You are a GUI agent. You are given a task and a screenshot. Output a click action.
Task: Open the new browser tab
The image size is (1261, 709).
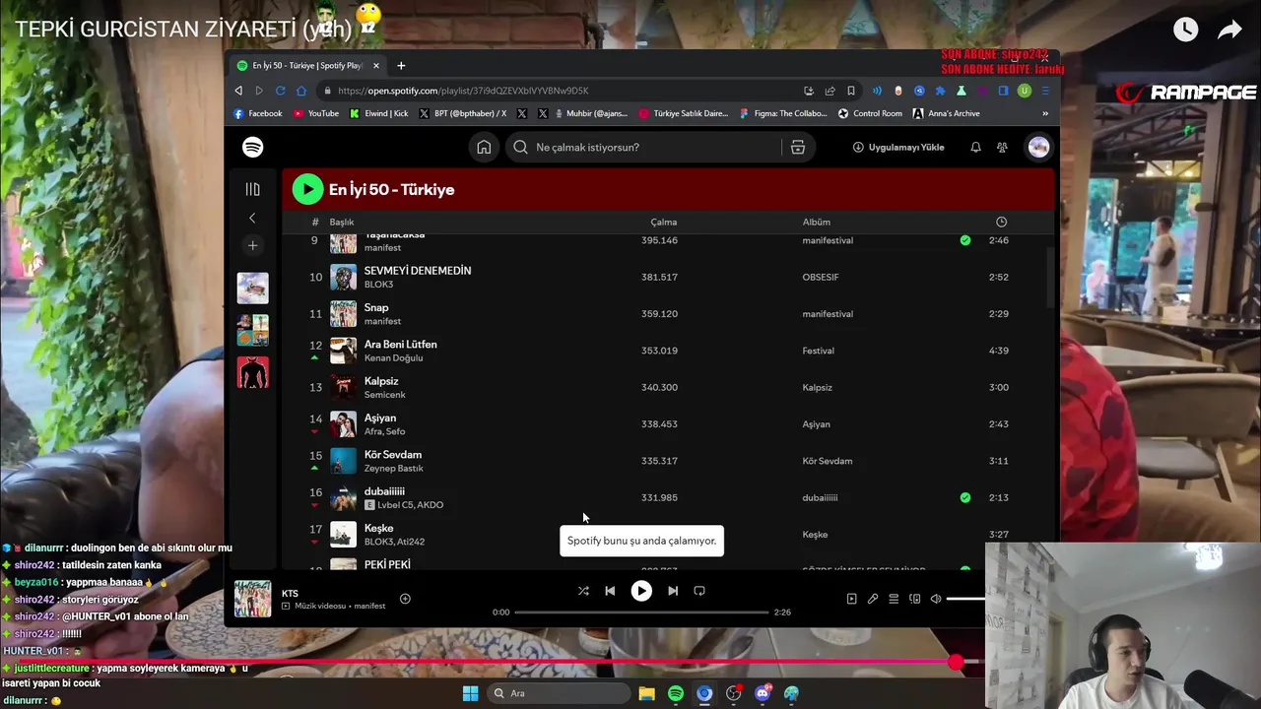401,66
